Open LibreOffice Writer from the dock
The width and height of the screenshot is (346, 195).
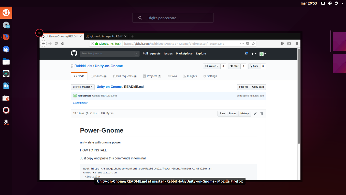click(x=6, y=86)
